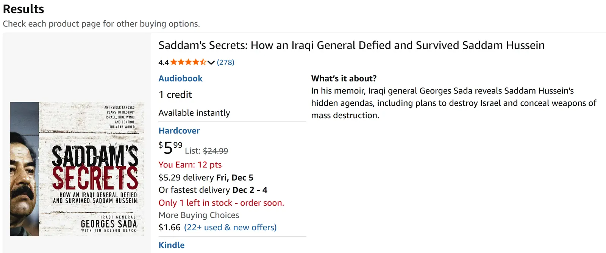606x253 pixels.
Task: Click the More Buying Choices label
Action: click(199, 215)
